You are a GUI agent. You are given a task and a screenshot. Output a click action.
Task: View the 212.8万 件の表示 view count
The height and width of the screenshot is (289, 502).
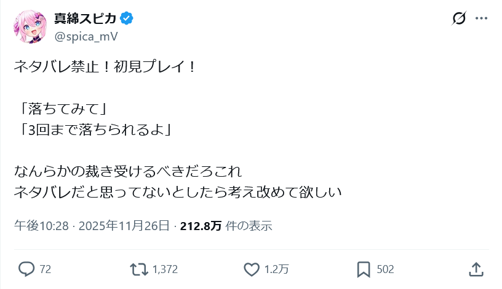226,226
